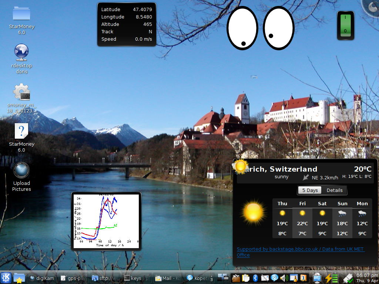Expand the taskbar overflow arrow showing 3
Viewport: 379px width, 284px height.
(211, 278)
